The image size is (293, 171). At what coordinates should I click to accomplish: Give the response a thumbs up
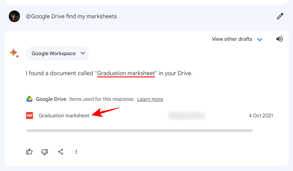click(x=30, y=152)
